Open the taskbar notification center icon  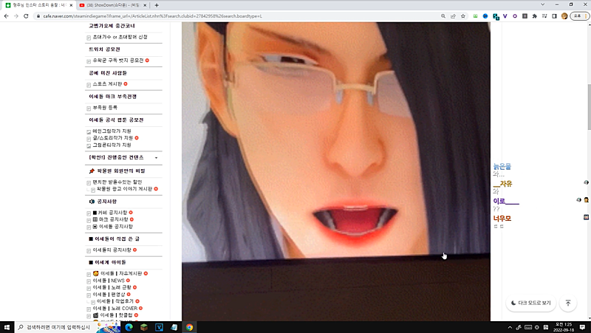[x=582, y=327]
